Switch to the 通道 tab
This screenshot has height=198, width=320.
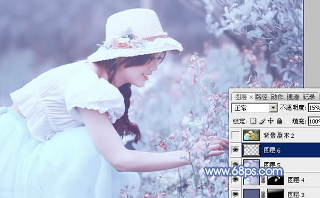coord(293,97)
